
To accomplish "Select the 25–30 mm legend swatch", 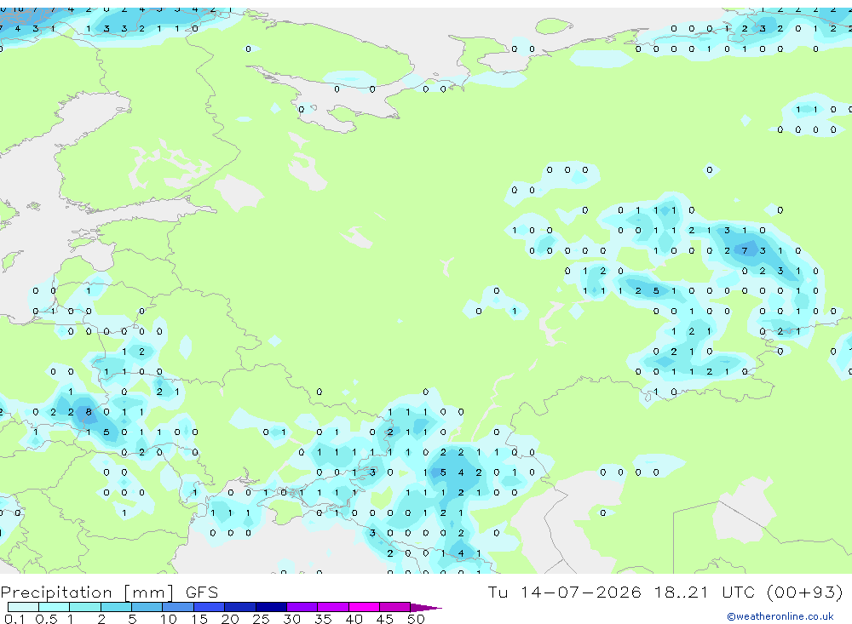I will pyautogui.click(x=271, y=607).
